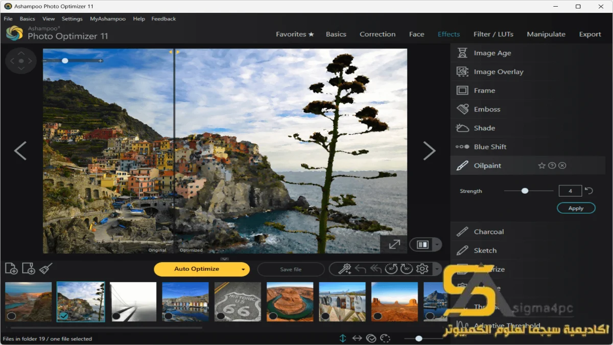The width and height of the screenshot is (613, 345).
Task: Switch to the Export tab
Action: click(590, 34)
